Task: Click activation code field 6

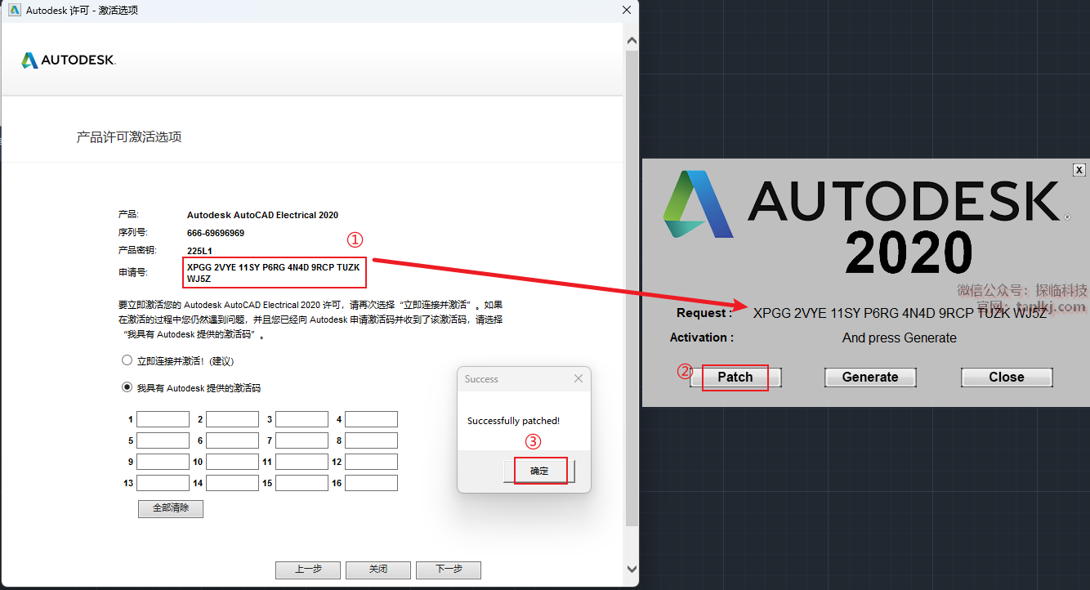Action: coord(232,440)
